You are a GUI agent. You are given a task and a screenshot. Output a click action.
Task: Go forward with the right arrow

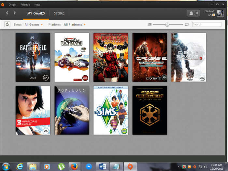point(15,13)
